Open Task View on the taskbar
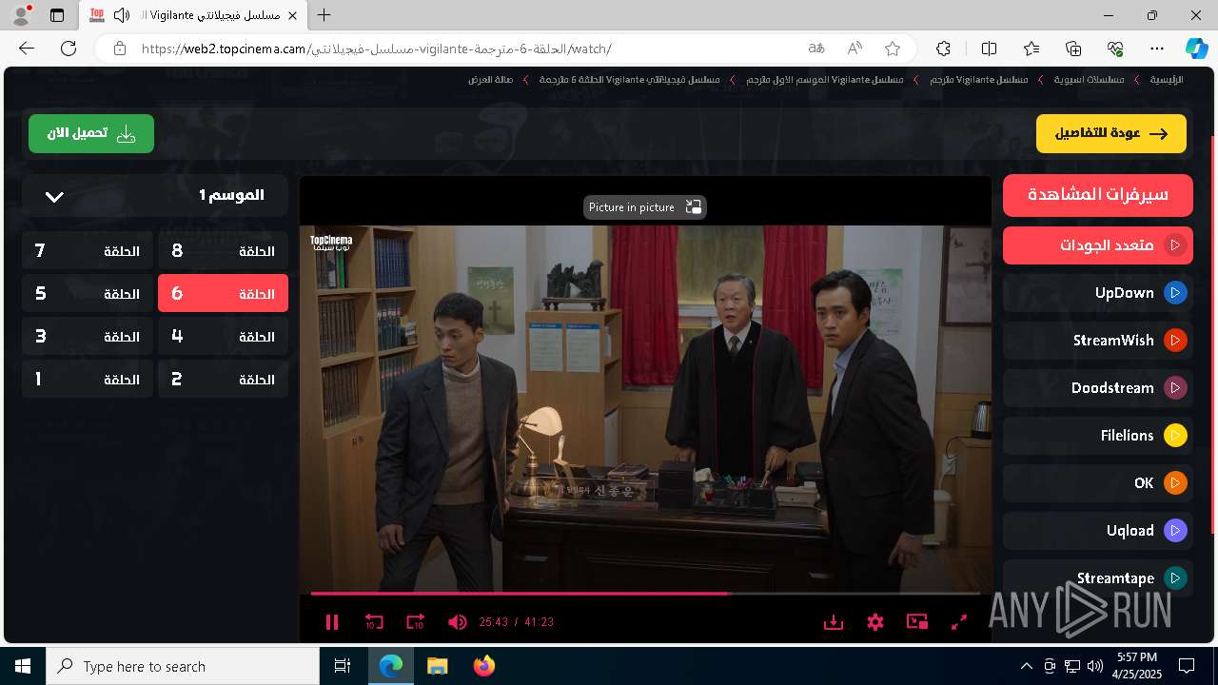The height and width of the screenshot is (685, 1218). 343,666
